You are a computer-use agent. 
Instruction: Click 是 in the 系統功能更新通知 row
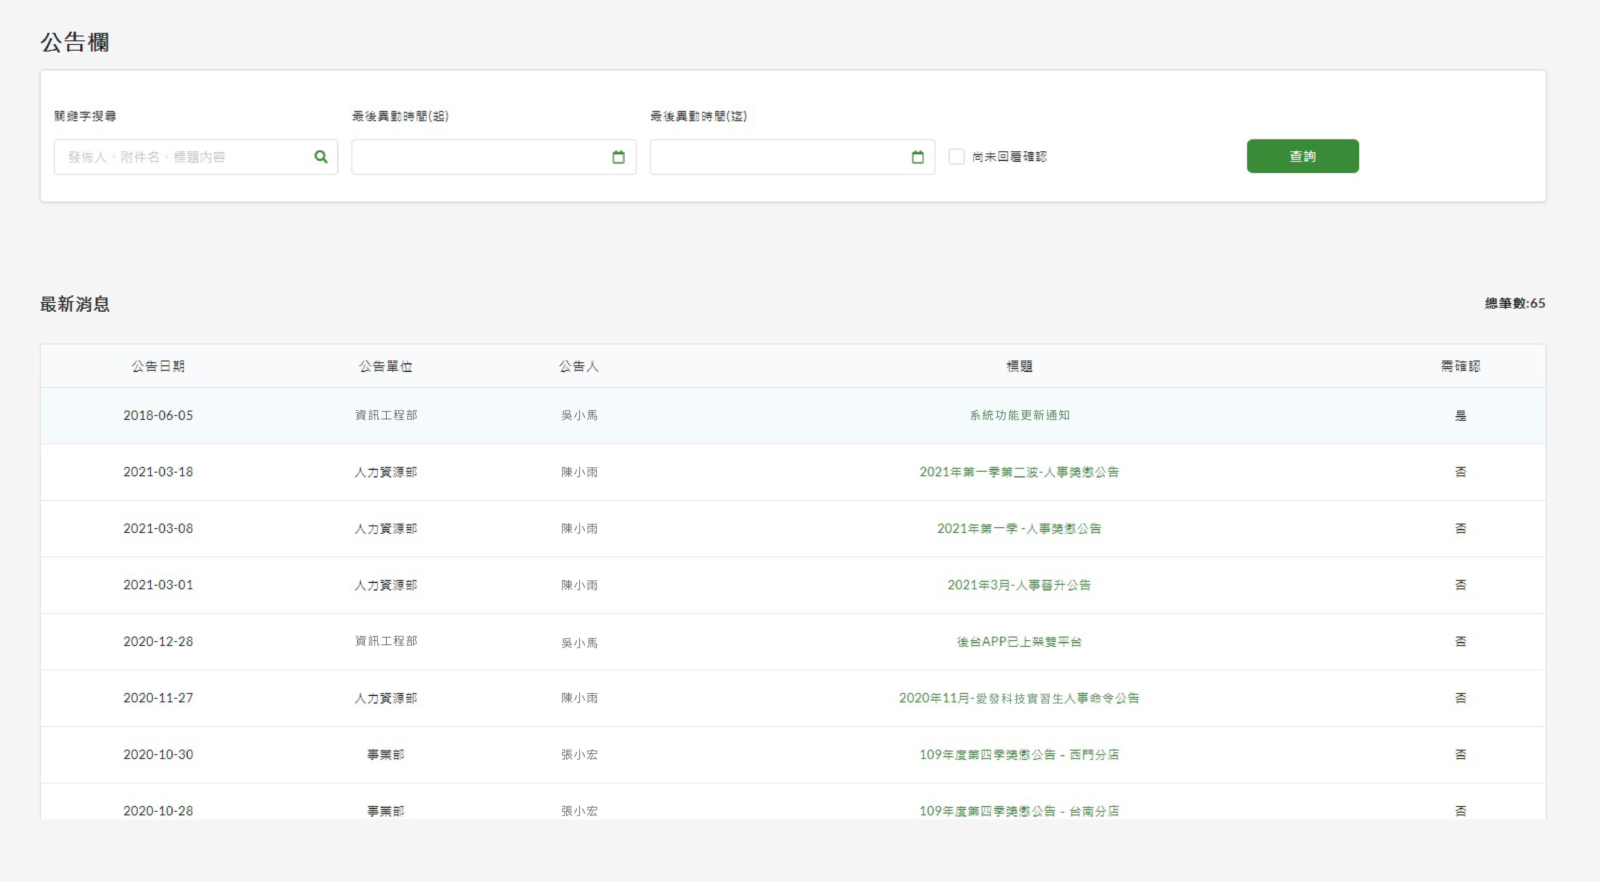[x=1461, y=416]
